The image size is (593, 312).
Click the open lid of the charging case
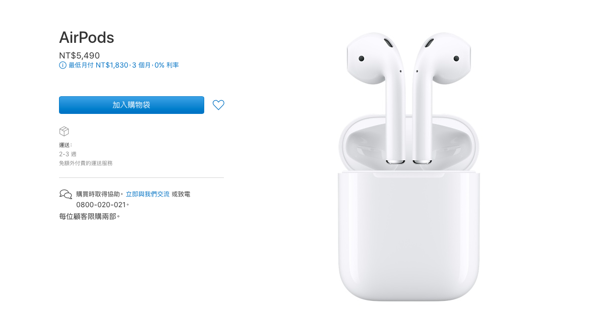(409, 144)
